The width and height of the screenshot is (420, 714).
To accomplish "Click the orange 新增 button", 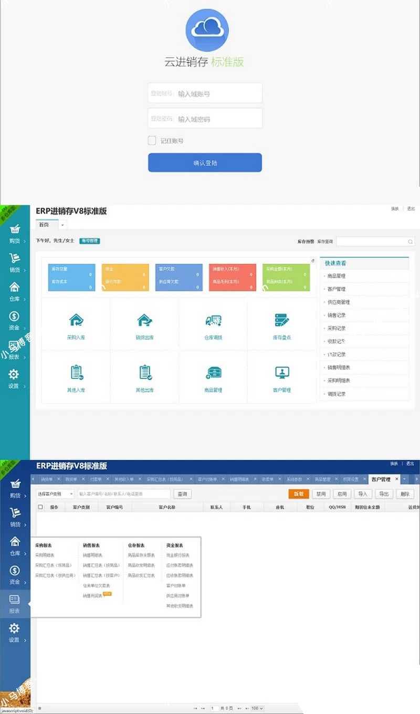I will tap(299, 494).
